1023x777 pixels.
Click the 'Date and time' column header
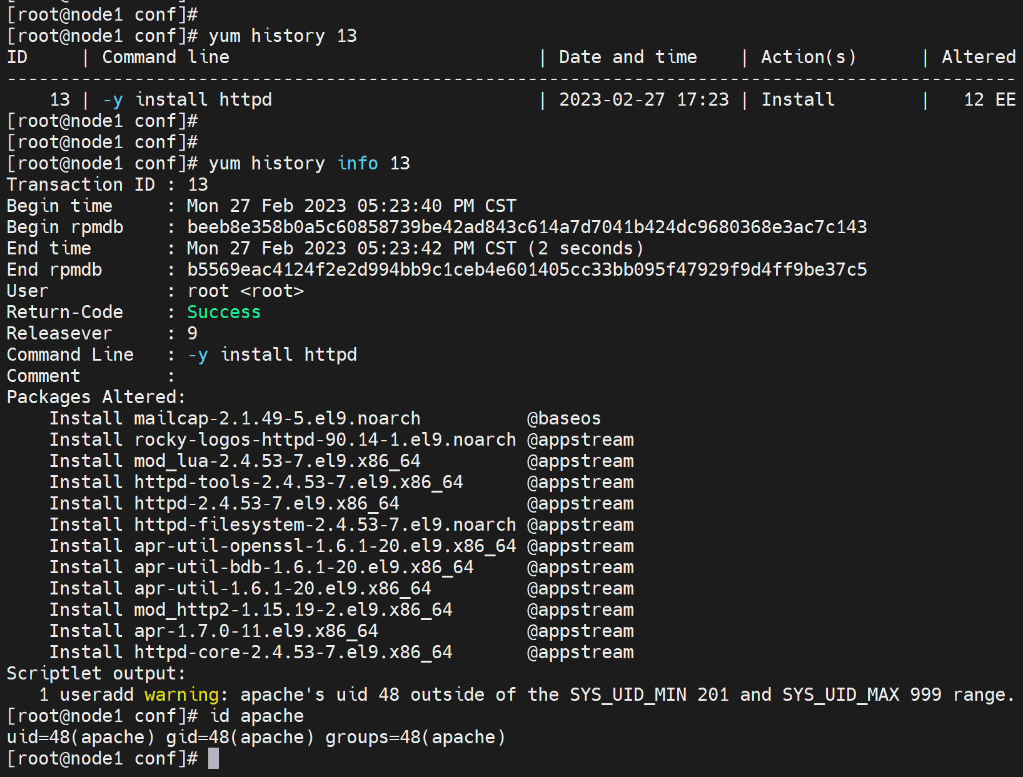point(627,57)
